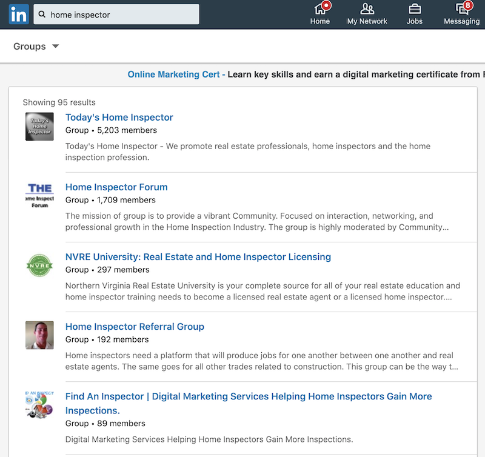Click the NVRE University green badge logo

point(39,265)
